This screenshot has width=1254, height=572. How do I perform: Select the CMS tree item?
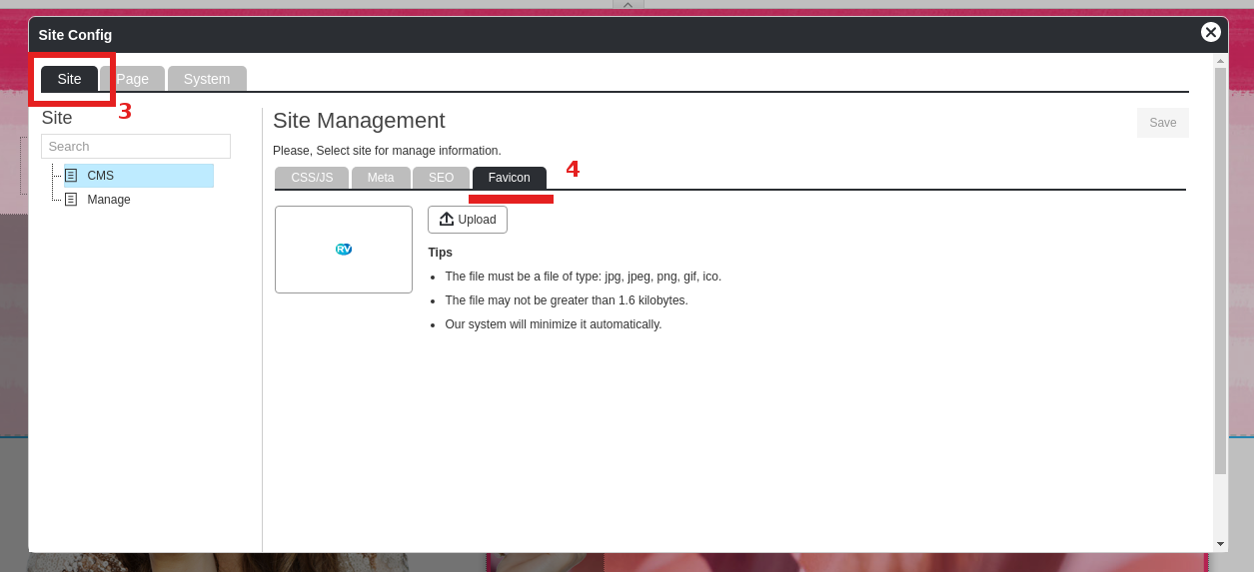(x=139, y=176)
